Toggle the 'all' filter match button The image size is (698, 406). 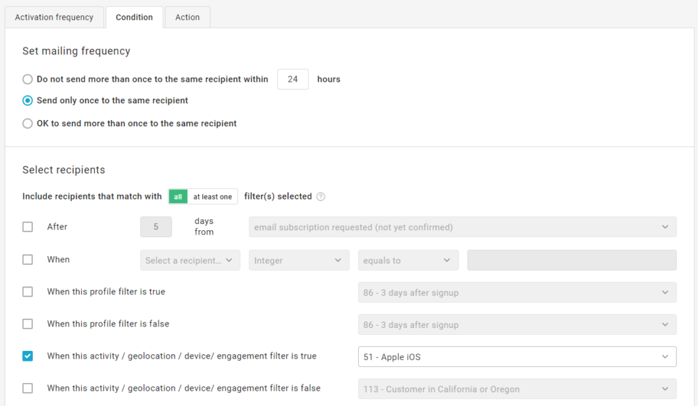pyautogui.click(x=178, y=197)
